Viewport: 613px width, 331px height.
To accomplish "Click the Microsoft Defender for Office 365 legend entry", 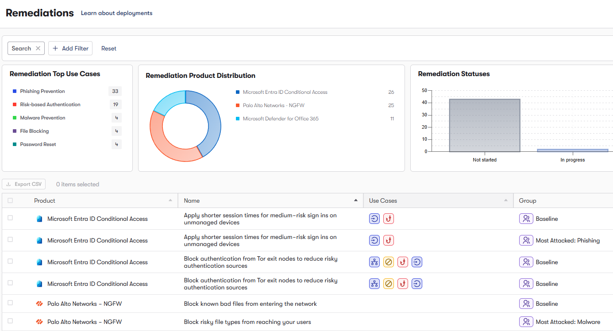I will (x=281, y=119).
